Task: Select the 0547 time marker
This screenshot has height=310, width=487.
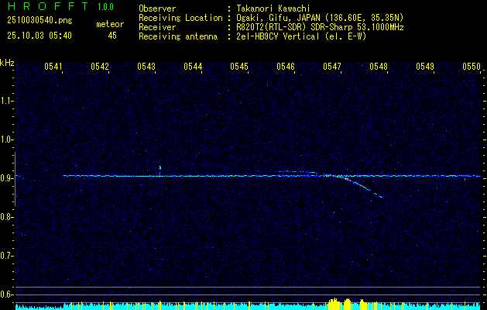Action: (332, 67)
